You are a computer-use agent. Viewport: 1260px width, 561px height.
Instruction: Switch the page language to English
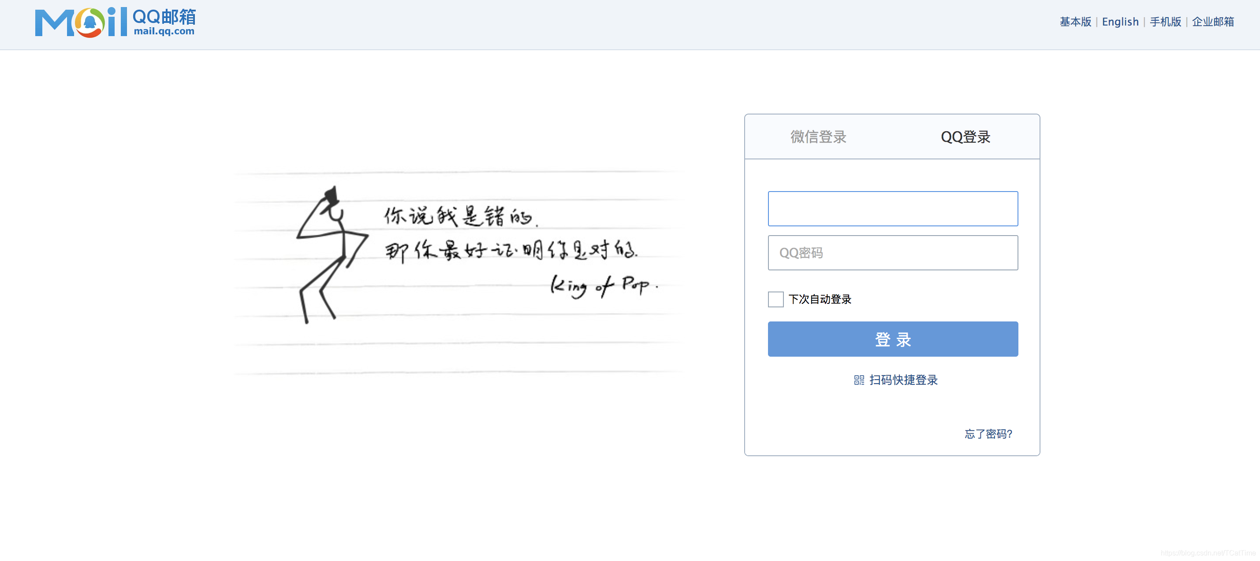(1121, 22)
